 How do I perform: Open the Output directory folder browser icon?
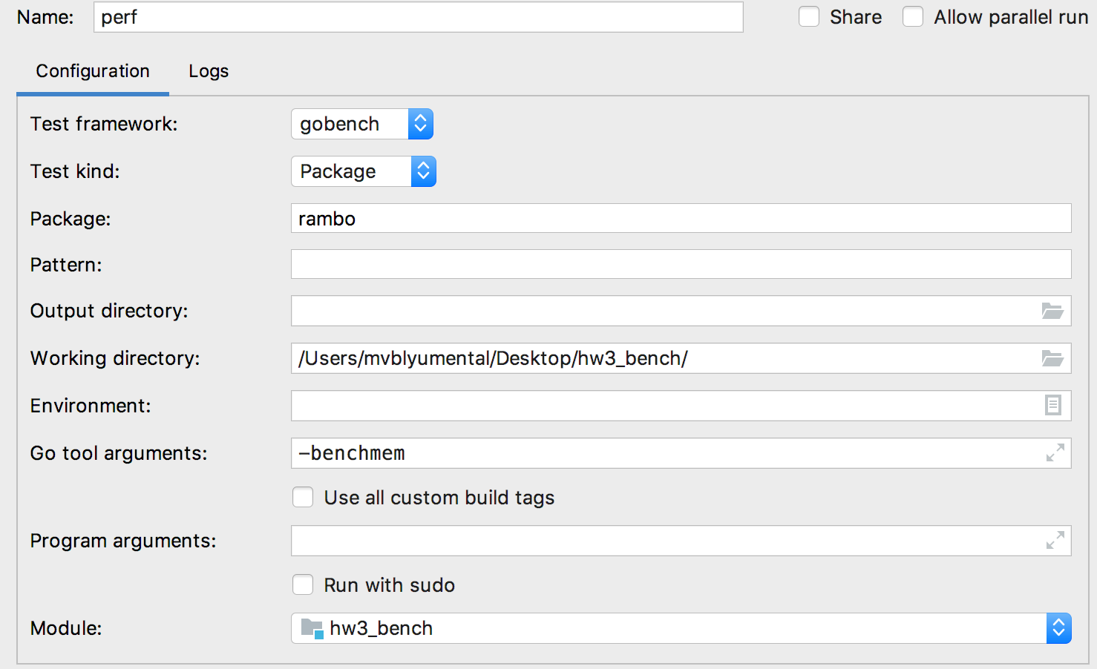1052,311
